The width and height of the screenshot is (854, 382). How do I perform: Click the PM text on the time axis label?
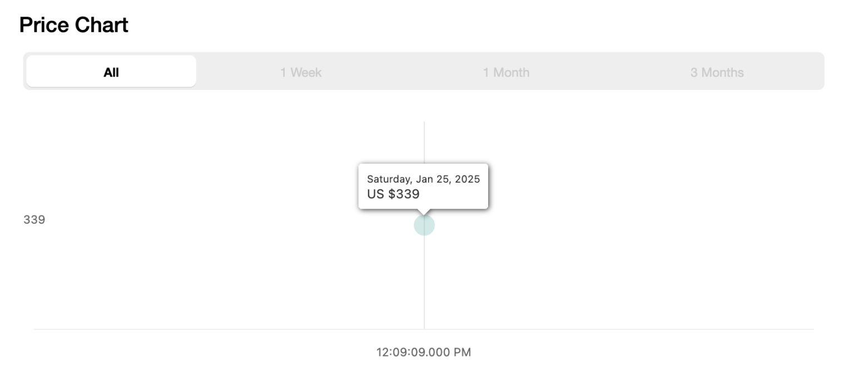click(463, 352)
